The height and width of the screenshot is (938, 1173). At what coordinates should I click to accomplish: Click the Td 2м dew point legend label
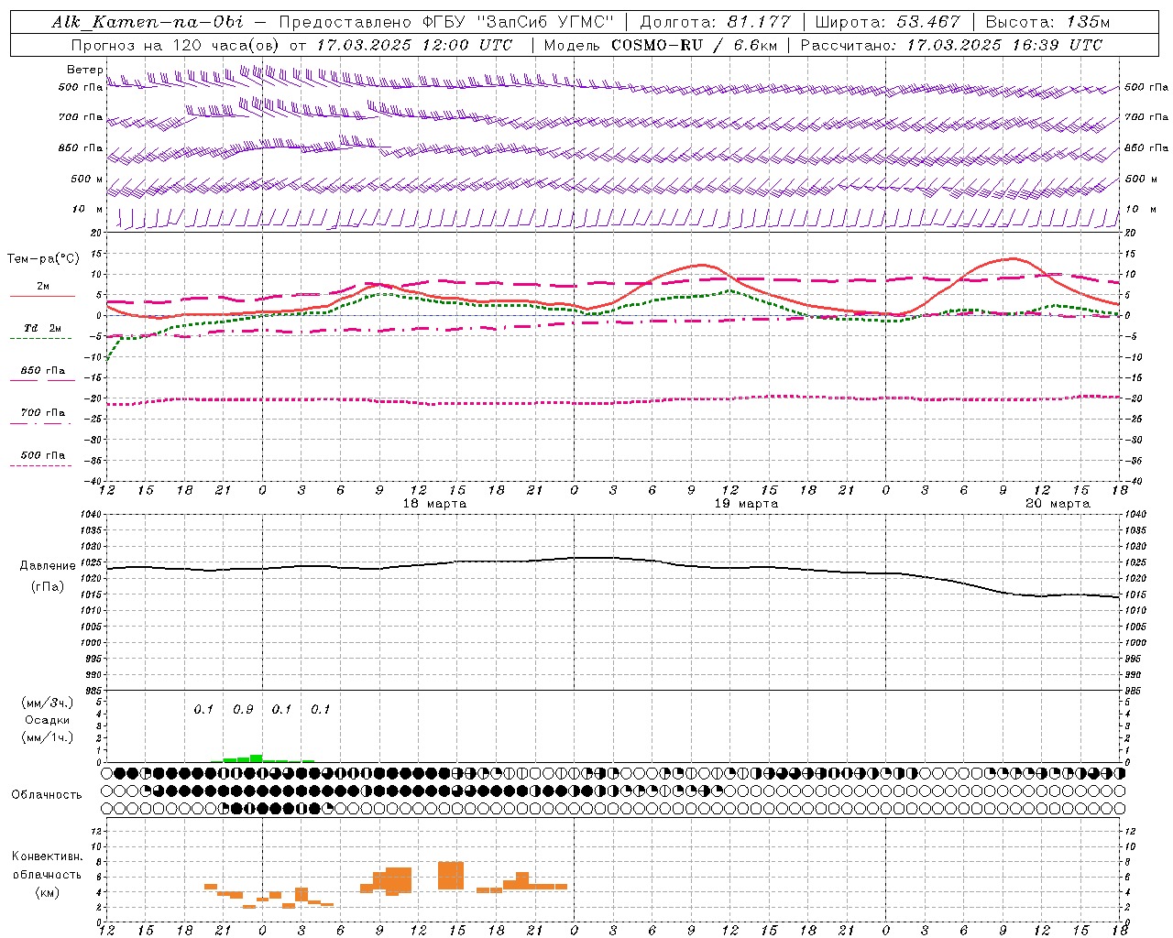43,328
